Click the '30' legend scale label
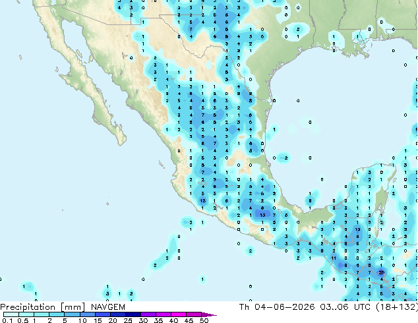Screen dimensions: 418x323 [143, 320]
